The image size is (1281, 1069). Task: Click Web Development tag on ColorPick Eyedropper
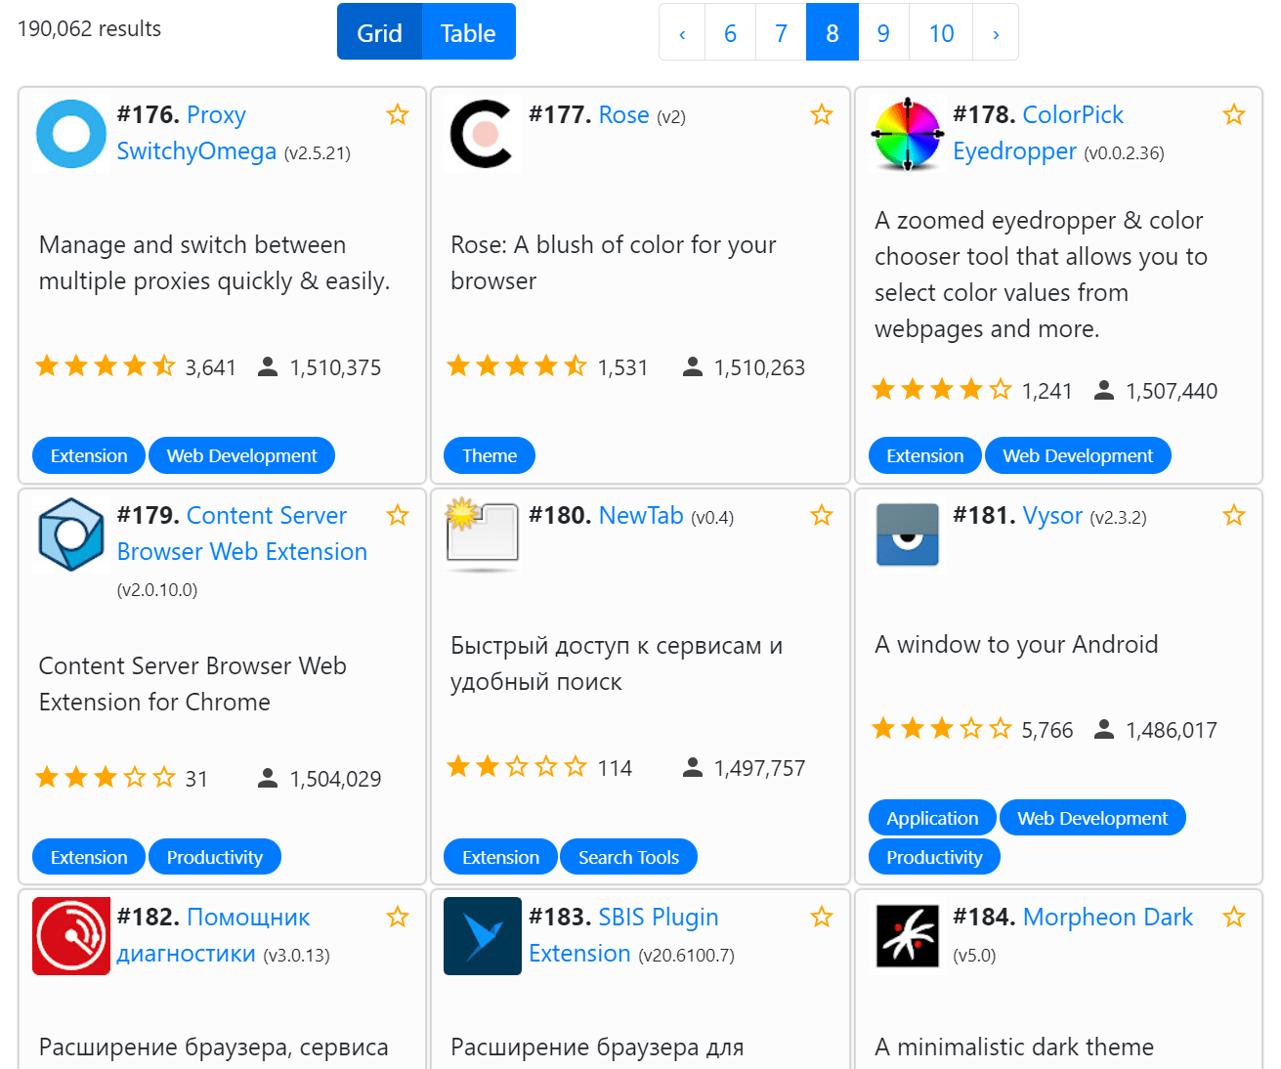pyautogui.click(x=1078, y=455)
